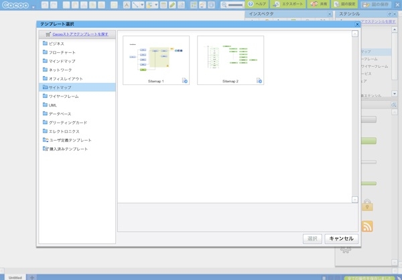The width and height of the screenshot is (402, 280).
Task: Click the Undo icon in toolbar
Action: (45, 5)
